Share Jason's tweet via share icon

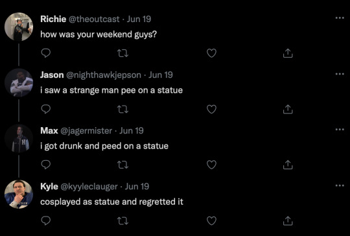(x=288, y=109)
